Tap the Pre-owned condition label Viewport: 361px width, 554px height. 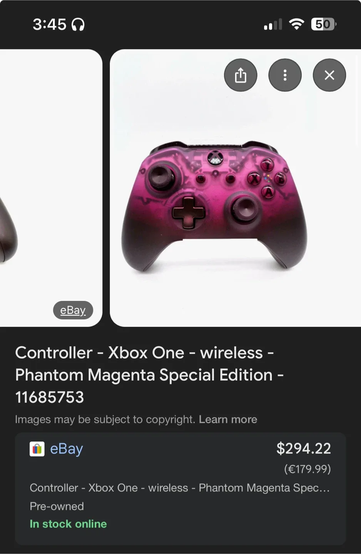click(56, 506)
